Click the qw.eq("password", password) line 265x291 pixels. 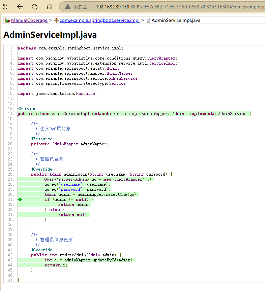(x=77, y=189)
